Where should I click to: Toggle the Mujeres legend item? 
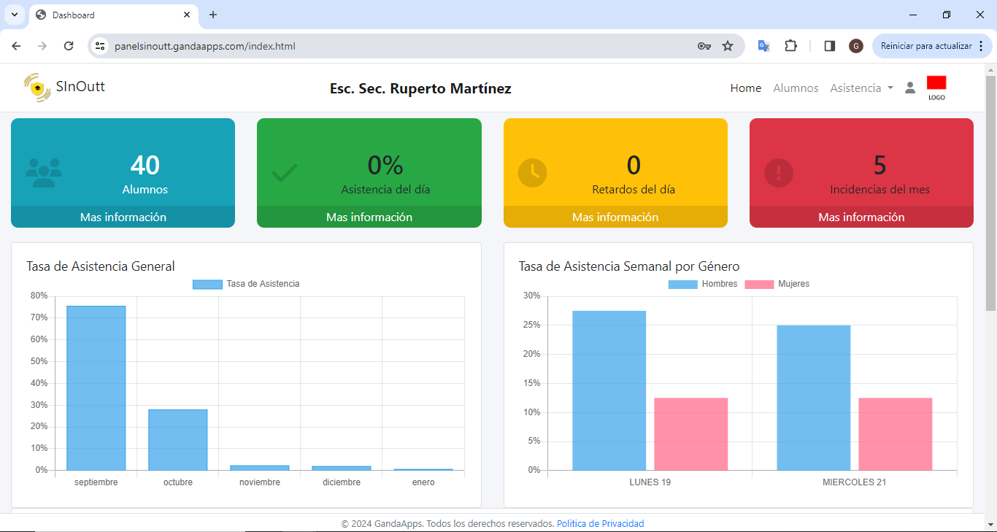coord(777,284)
